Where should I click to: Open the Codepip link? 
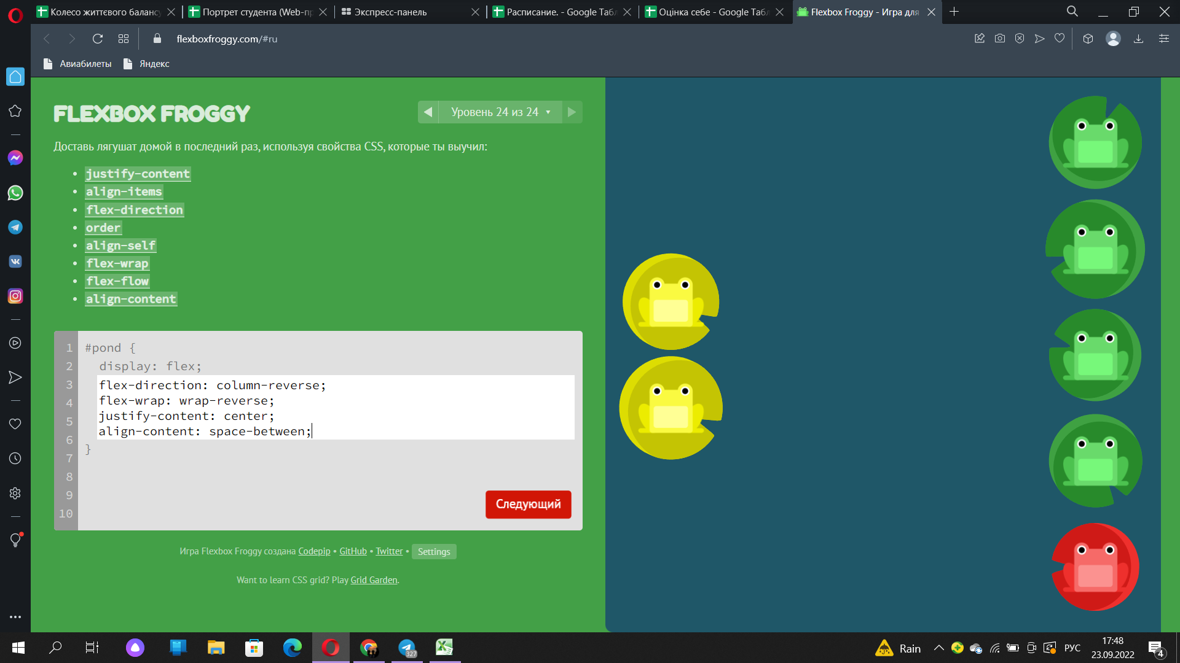[x=314, y=551]
